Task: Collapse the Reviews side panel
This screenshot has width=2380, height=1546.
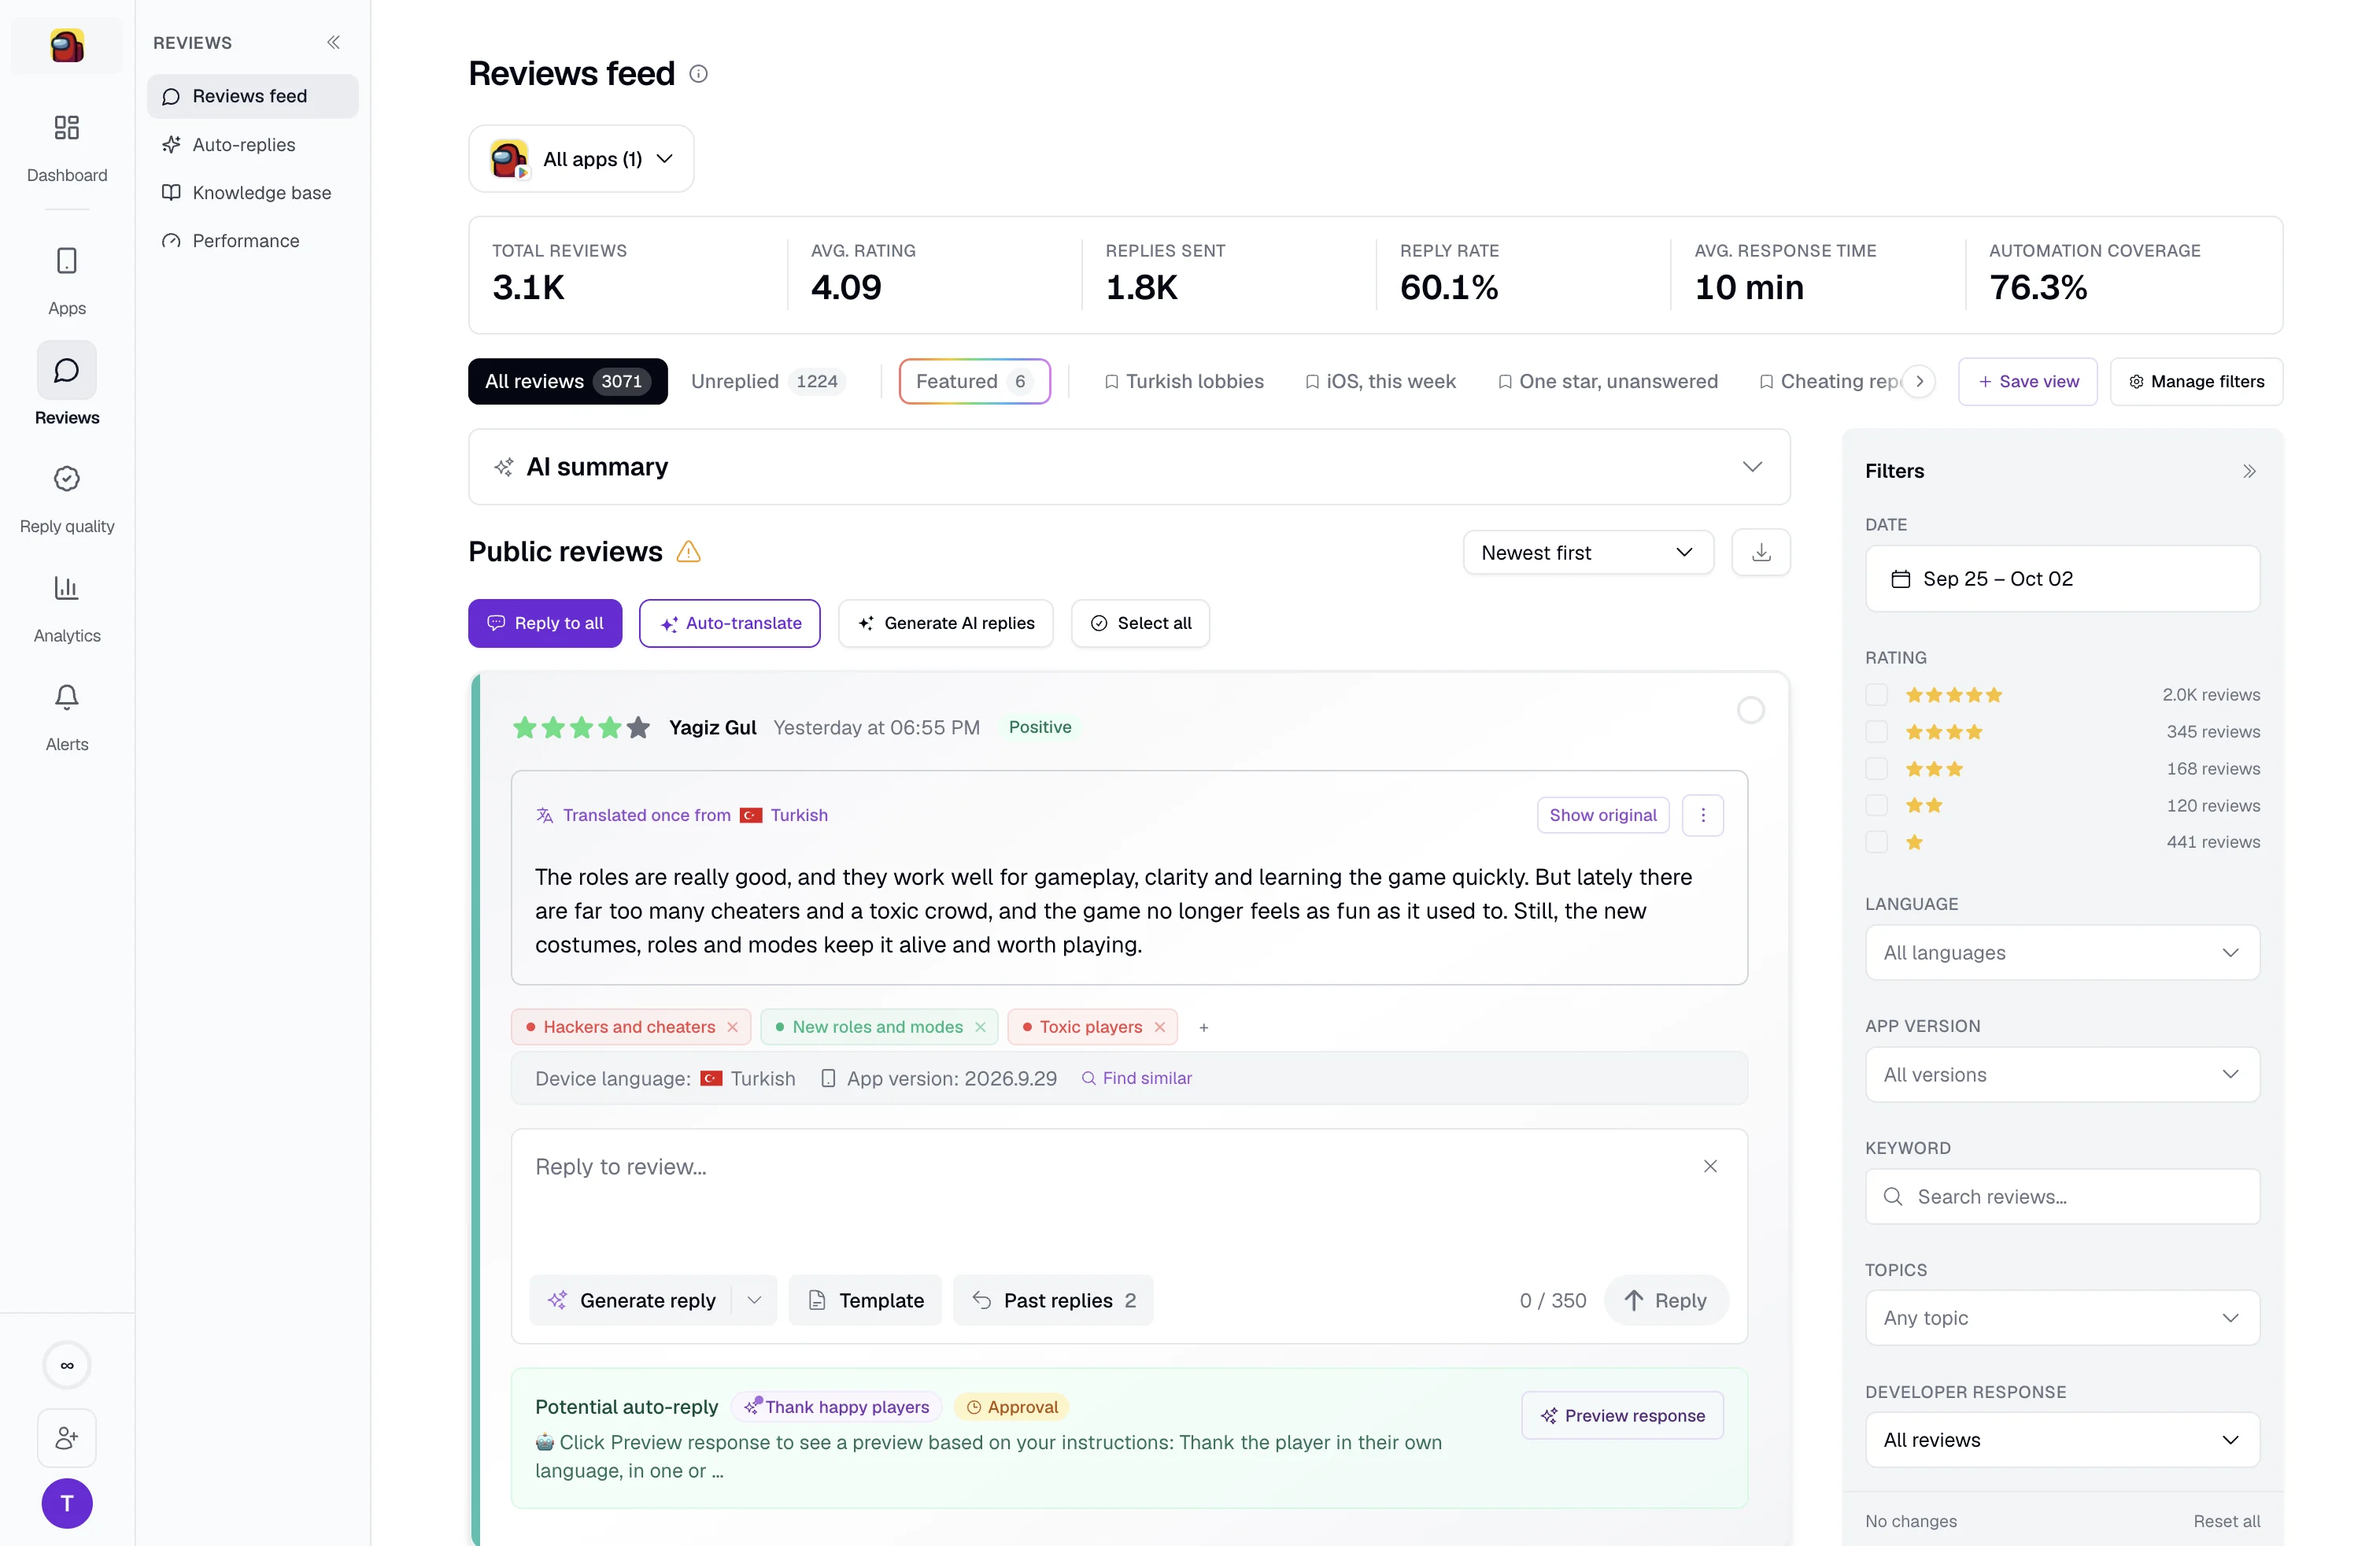Action: click(x=333, y=42)
